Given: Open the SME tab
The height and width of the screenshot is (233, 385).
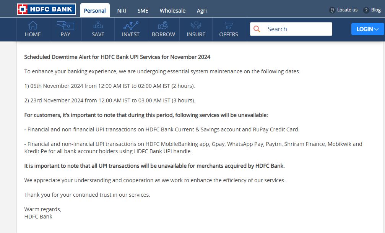Looking at the screenshot, I should [x=143, y=11].
